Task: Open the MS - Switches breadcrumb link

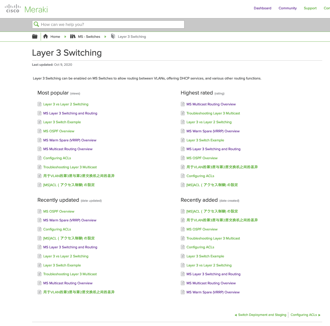Action: click(89, 36)
